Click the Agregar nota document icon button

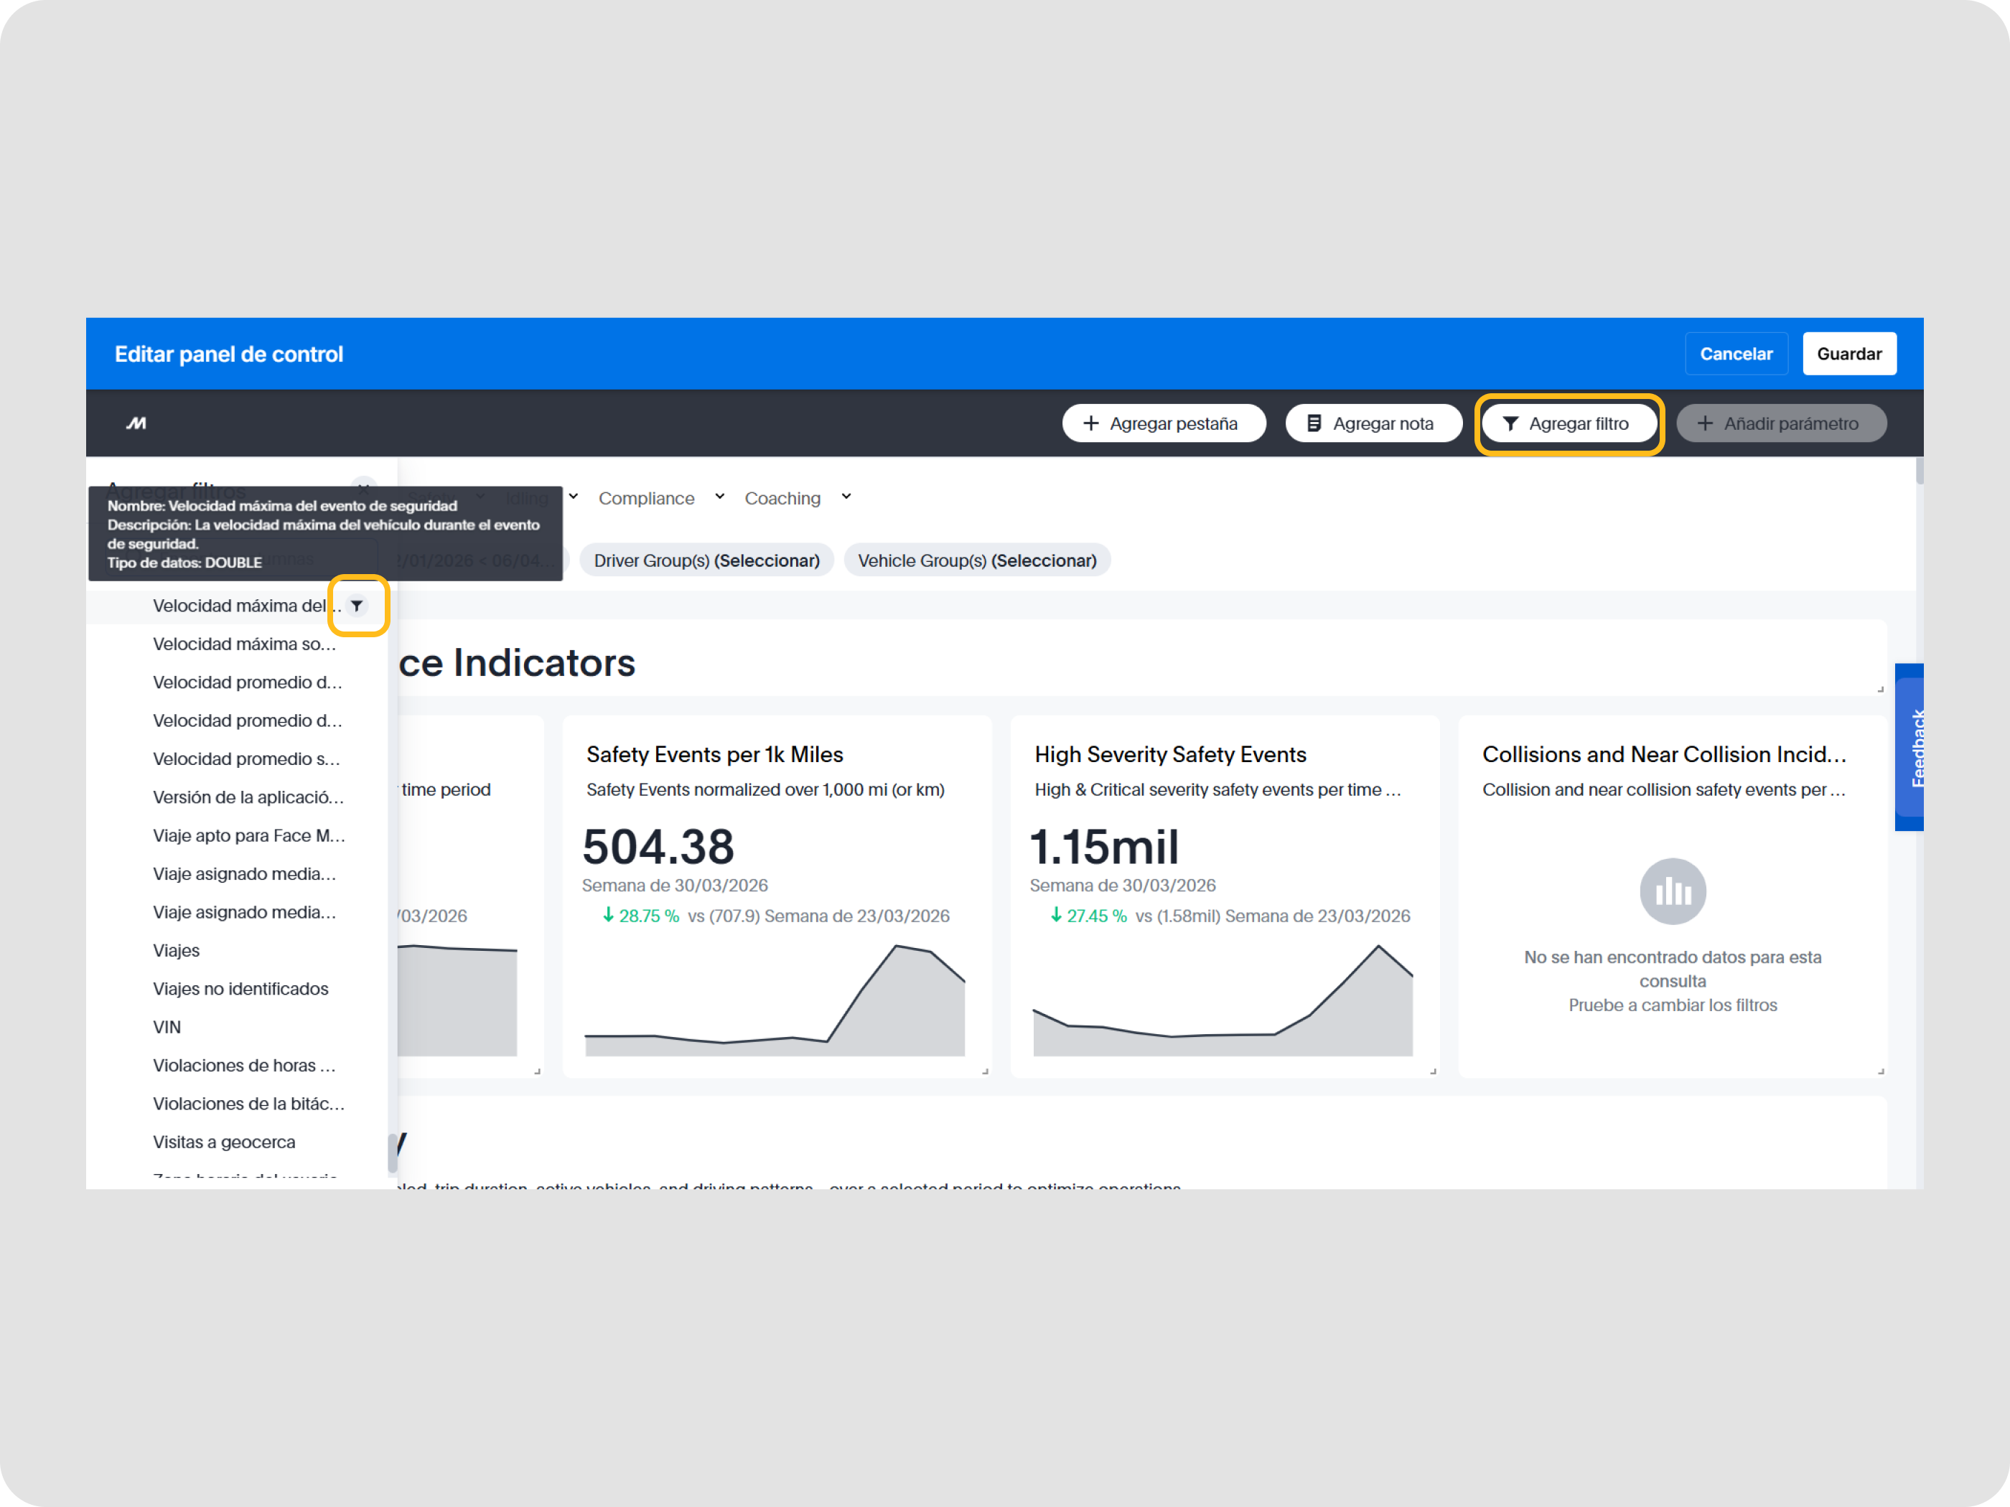pyautogui.click(x=1373, y=423)
